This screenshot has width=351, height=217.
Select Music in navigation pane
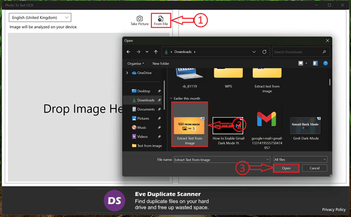pyautogui.click(x=139, y=127)
